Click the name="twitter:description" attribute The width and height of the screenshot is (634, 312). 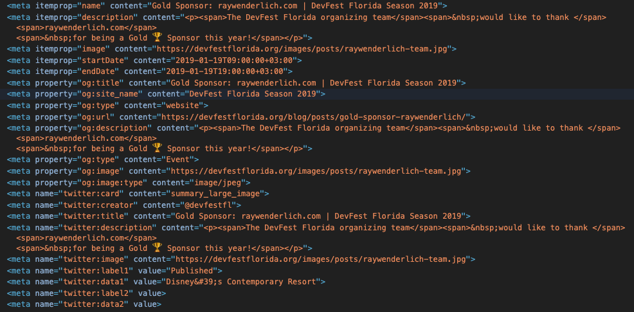[96, 228]
